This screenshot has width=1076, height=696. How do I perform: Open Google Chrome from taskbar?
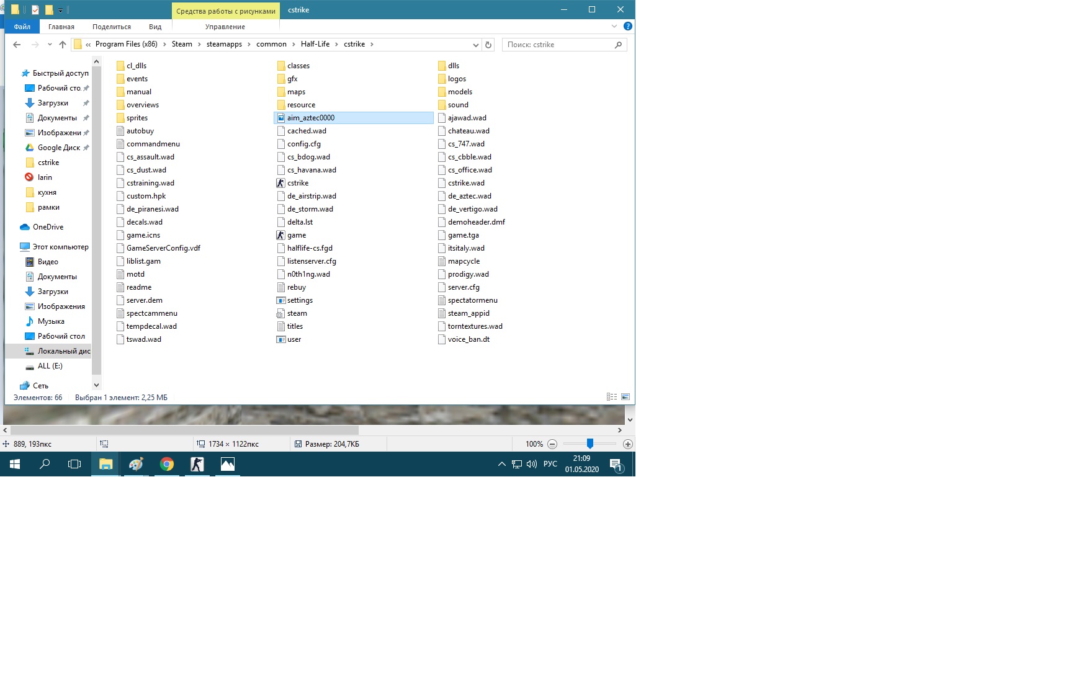pos(166,464)
